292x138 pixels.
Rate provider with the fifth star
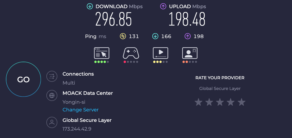[x=242, y=102]
